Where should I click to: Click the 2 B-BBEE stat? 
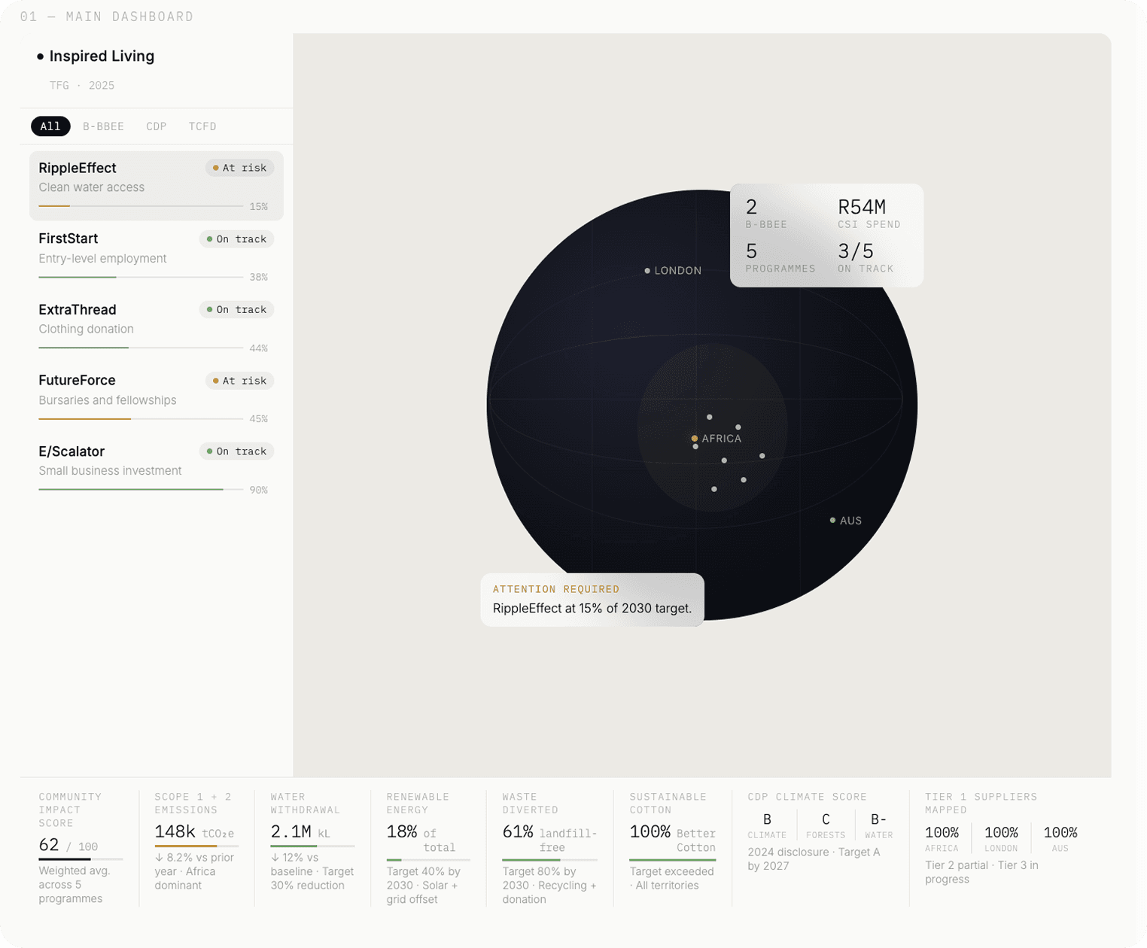coord(766,213)
